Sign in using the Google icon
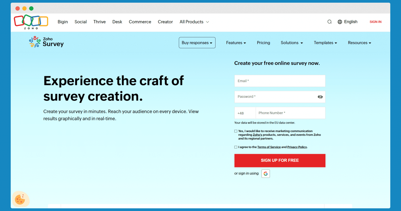The height and width of the screenshot is (211, 401). pos(266,173)
